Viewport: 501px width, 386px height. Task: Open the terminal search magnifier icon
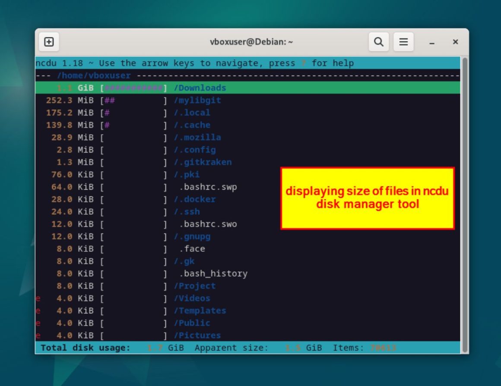point(379,42)
